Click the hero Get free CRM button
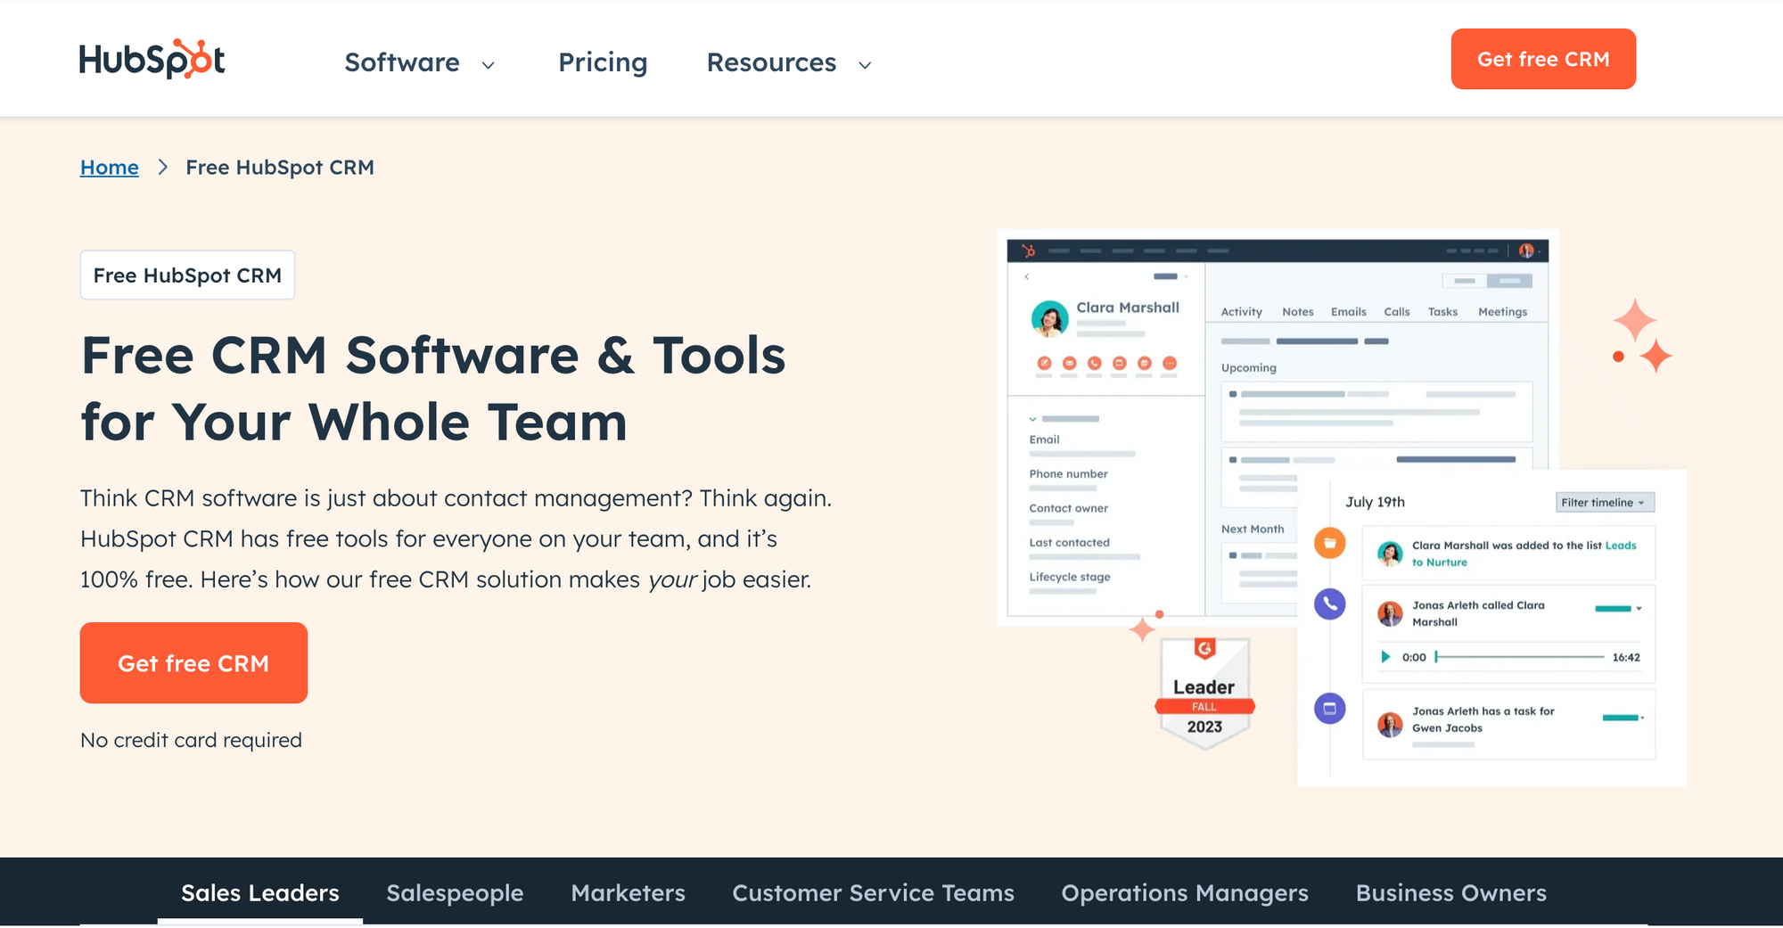Viewport: 1783px width, 928px height. pos(193,663)
